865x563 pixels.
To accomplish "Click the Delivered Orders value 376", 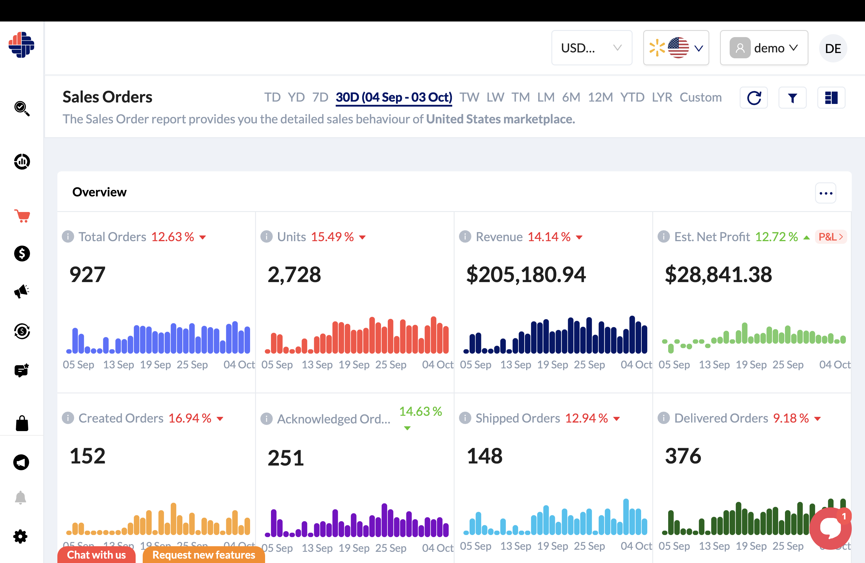I will pos(683,456).
